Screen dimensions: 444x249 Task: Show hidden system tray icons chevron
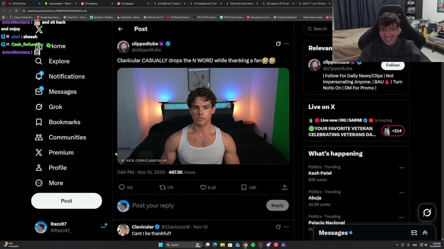click(397, 245)
